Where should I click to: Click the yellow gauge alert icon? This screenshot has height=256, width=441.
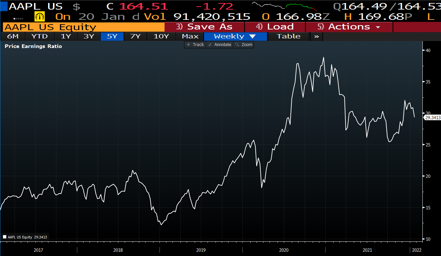(39, 16)
